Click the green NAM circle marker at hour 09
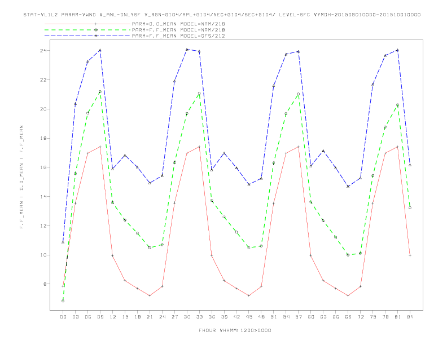Image resolution: width=447 pixels, height=345 pixels. click(x=100, y=92)
